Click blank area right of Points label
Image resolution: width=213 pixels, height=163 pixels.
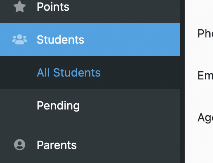tap(124, 7)
